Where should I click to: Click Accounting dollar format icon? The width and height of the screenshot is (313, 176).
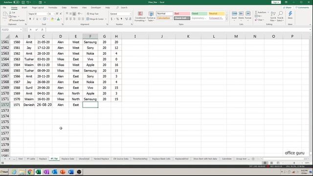pos(112,19)
